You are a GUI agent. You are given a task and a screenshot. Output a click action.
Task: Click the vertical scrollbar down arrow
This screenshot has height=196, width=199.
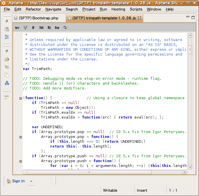coord(190,167)
